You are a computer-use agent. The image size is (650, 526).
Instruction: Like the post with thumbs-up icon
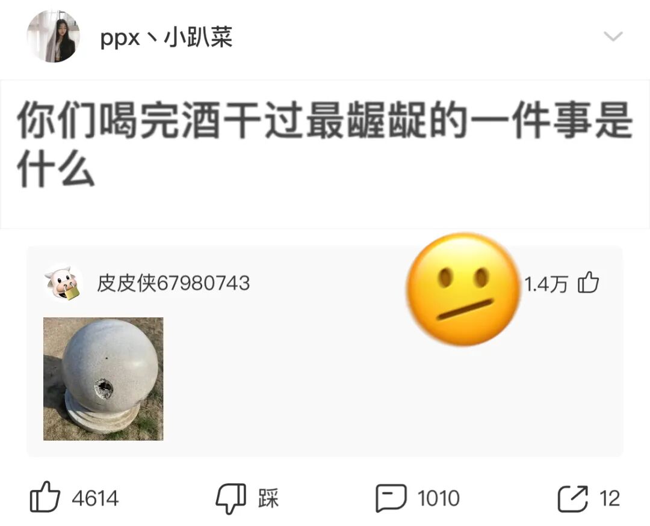pos(45,497)
